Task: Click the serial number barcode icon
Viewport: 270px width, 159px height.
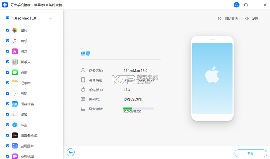Action: coord(83,99)
